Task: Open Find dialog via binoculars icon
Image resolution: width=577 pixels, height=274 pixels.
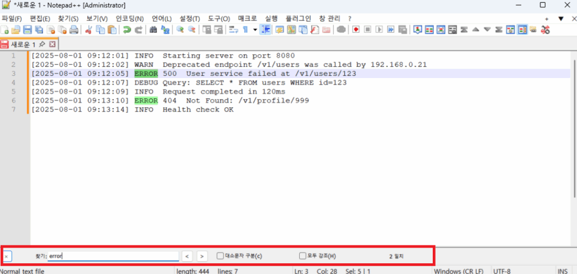Action: coord(153,30)
